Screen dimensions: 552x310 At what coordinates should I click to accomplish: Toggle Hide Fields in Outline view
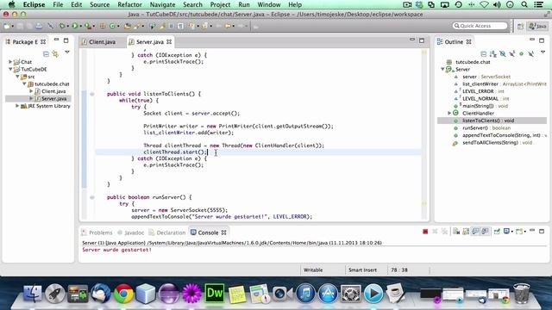pyautogui.click(x=502, y=53)
